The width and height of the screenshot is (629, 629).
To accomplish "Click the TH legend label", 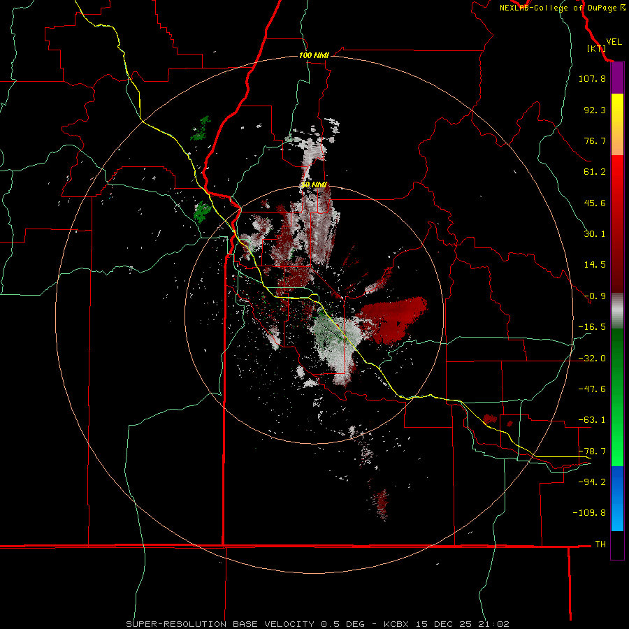I will coord(600,544).
